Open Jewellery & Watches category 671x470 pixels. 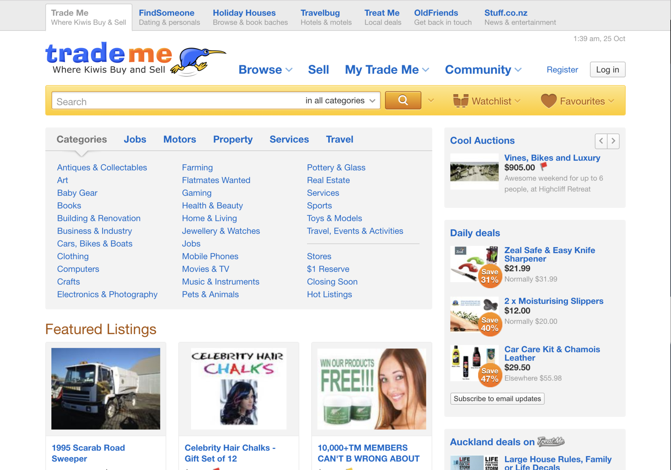click(x=221, y=231)
